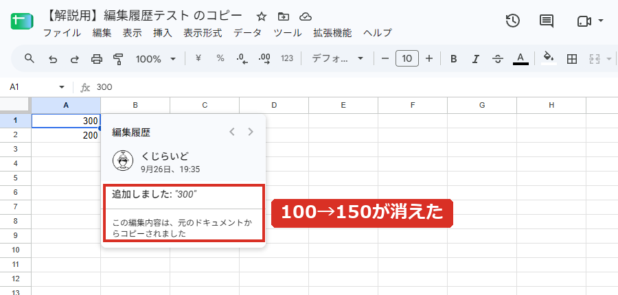Image resolution: width=618 pixels, height=295 pixels.
Task: Click the document title text
Action: point(144,16)
